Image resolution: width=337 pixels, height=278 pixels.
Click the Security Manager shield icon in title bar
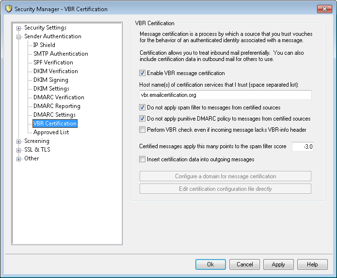[x=8, y=9]
